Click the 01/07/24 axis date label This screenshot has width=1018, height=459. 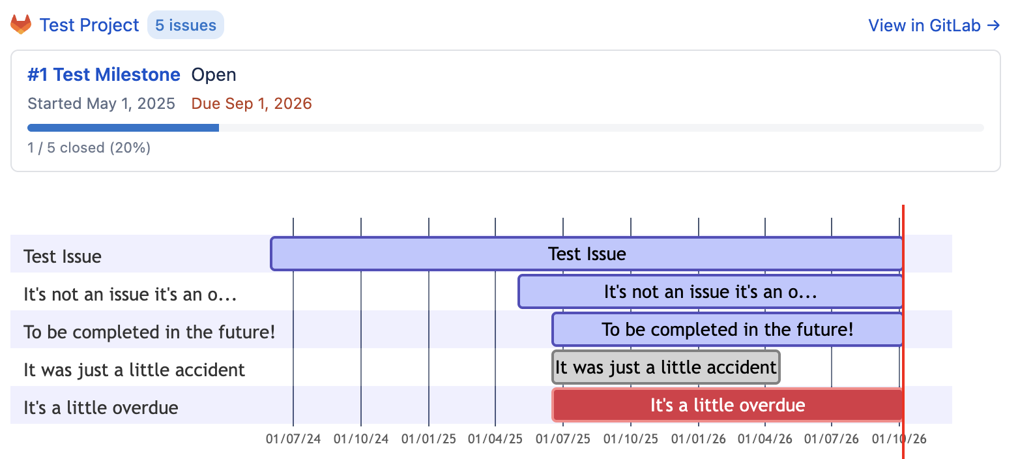293,439
